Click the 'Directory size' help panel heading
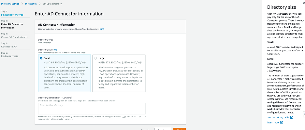The image size is (305, 130). click(x=282, y=7)
